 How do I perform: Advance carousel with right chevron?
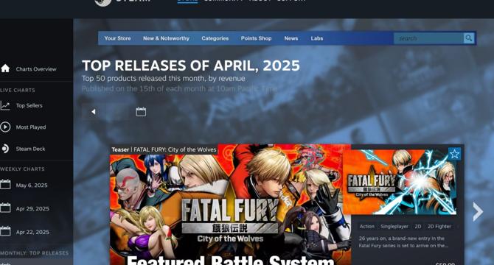(478, 211)
